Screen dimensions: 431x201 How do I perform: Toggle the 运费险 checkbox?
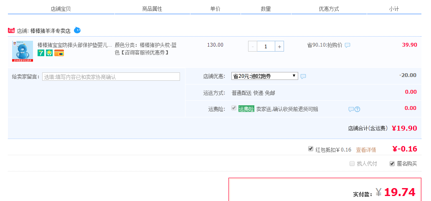click(234, 108)
